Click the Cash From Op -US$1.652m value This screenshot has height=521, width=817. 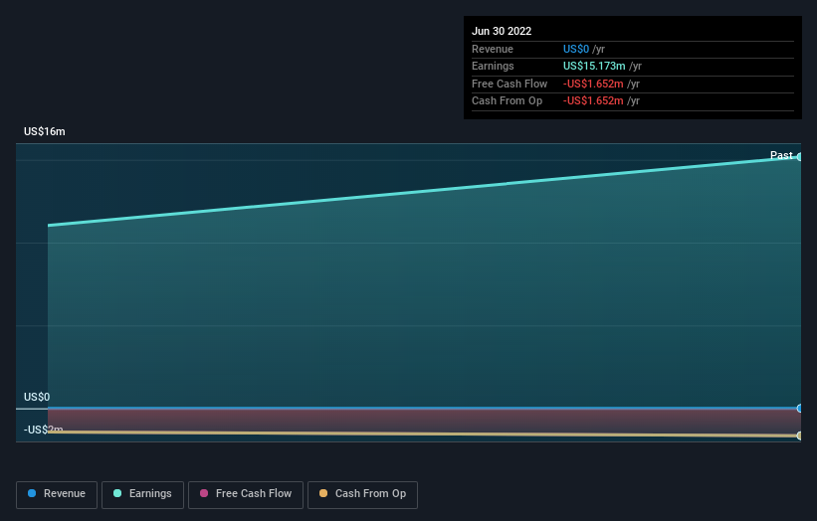(593, 101)
